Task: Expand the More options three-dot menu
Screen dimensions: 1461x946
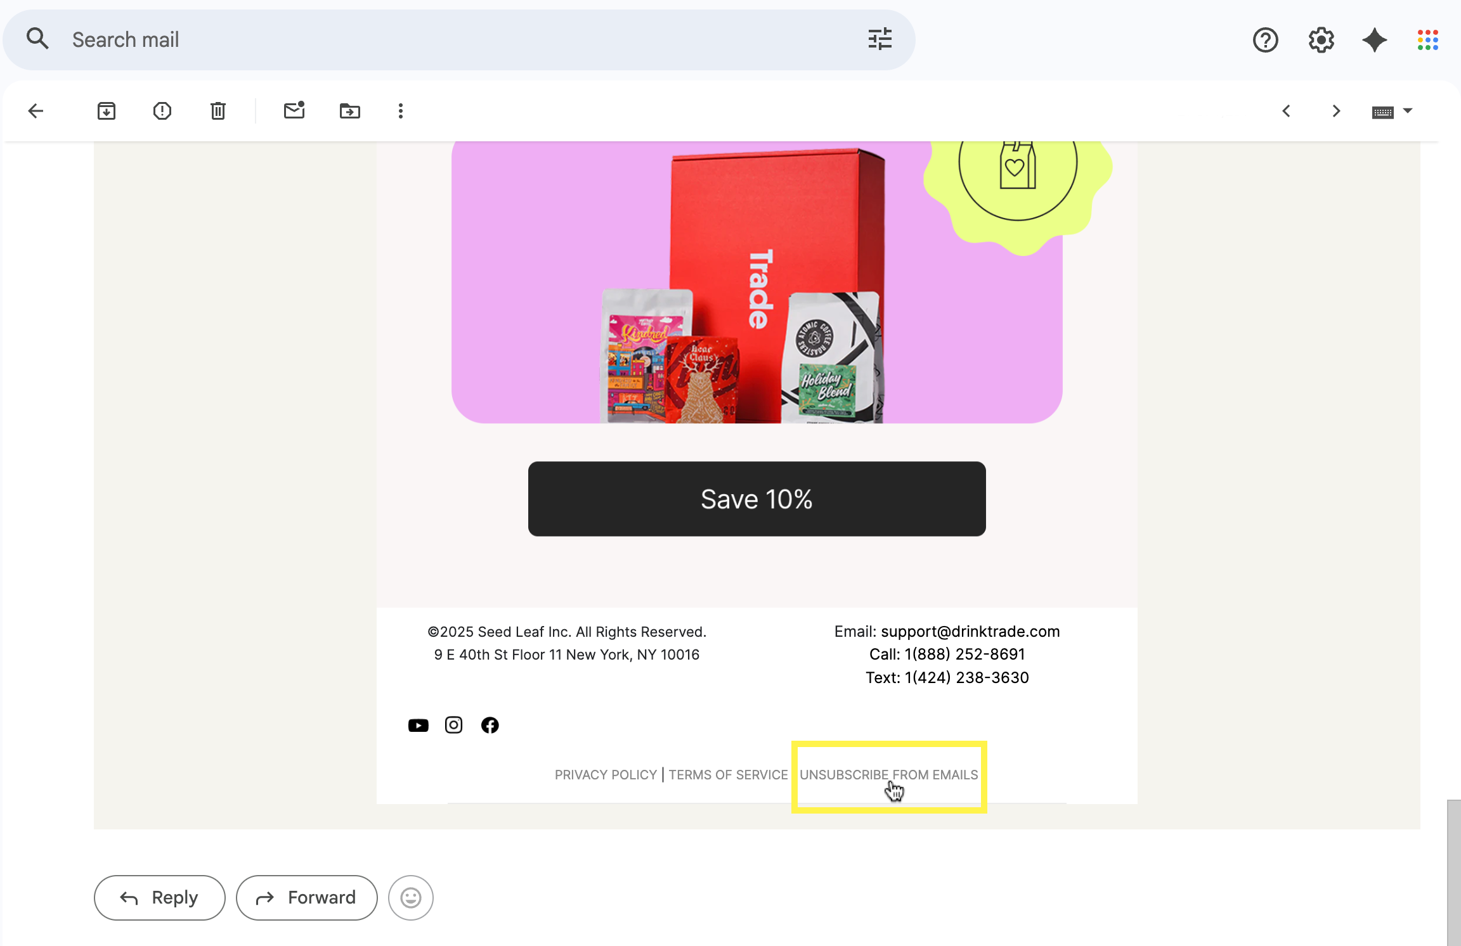Action: (x=400, y=111)
